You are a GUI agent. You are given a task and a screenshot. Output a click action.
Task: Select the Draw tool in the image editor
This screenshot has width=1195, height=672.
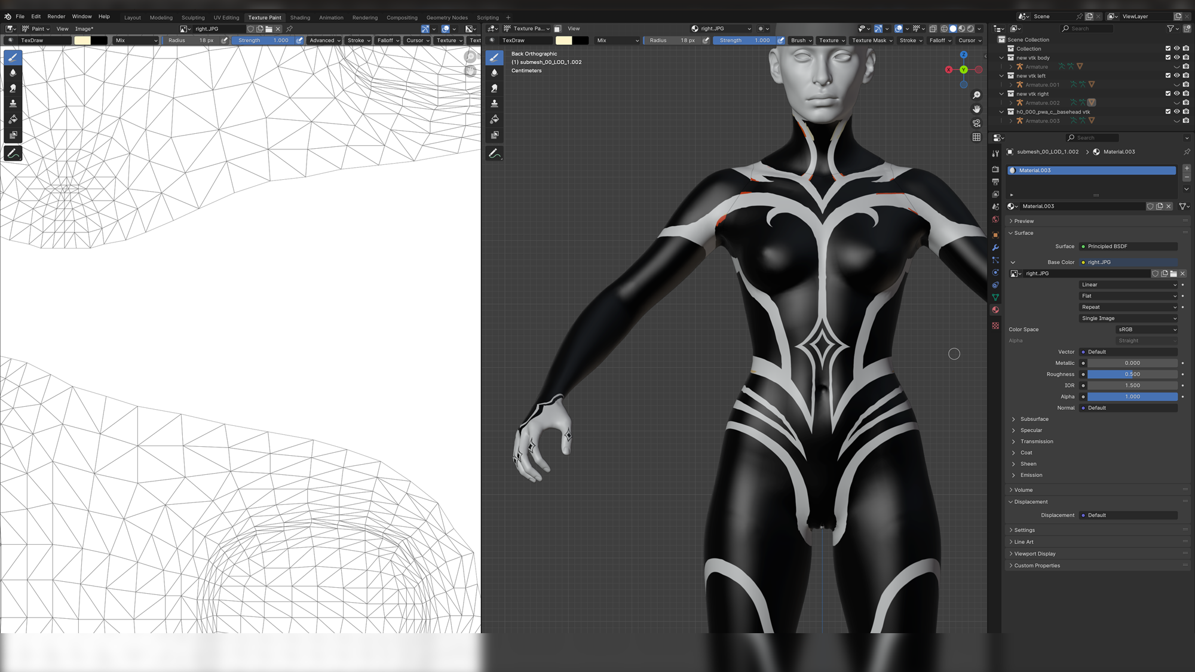click(x=13, y=57)
